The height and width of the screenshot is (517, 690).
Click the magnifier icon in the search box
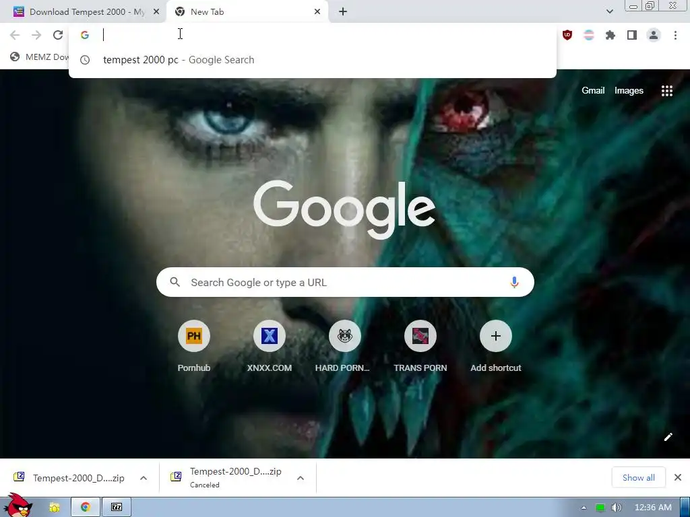[175, 282]
